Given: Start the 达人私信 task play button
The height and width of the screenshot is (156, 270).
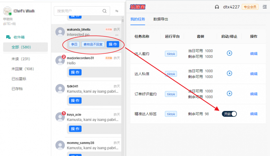Looking at the screenshot, I should click(229, 73).
